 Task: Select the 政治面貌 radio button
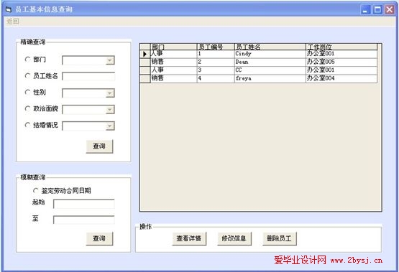click(x=27, y=108)
